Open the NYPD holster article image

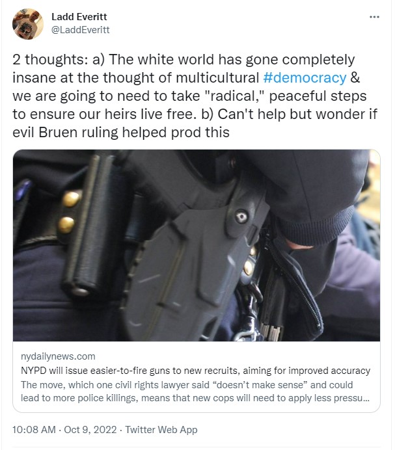[x=197, y=245]
